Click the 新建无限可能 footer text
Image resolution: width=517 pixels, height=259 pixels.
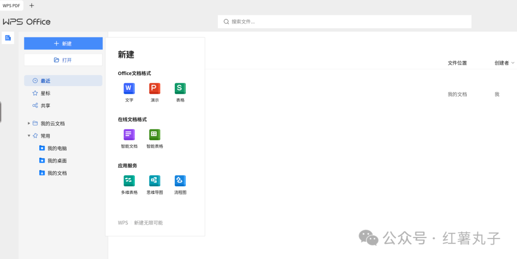click(148, 223)
